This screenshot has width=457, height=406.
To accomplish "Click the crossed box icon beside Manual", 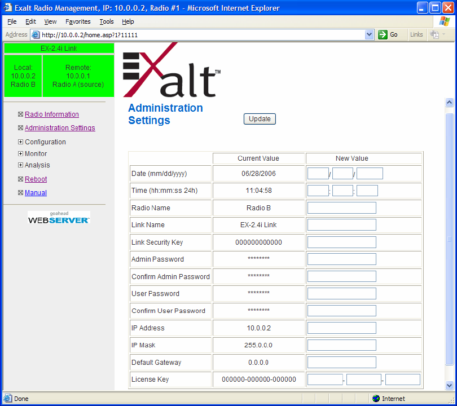I will (x=20, y=192).
